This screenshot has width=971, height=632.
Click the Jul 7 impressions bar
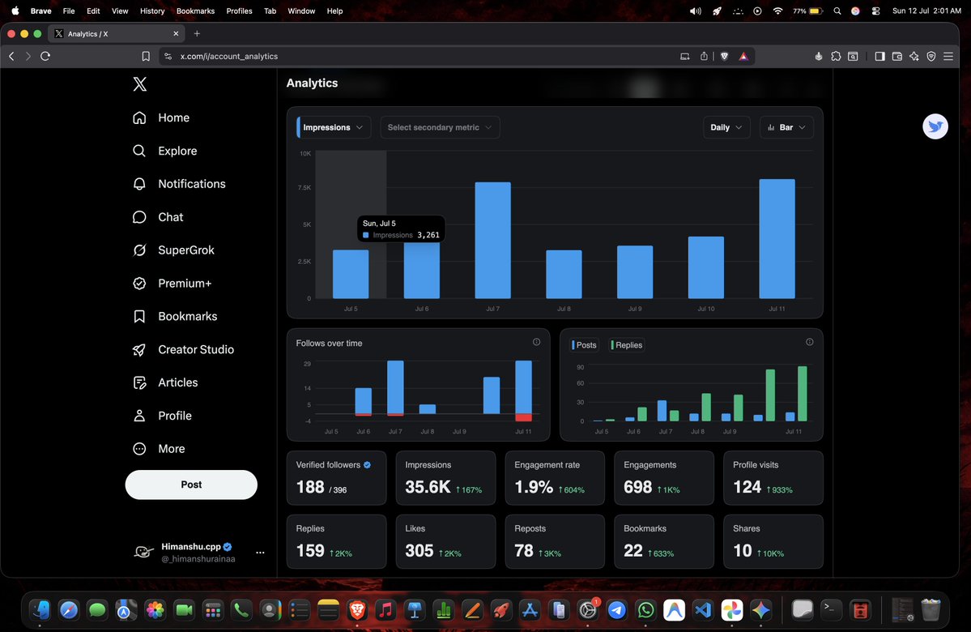pos(493,241)
